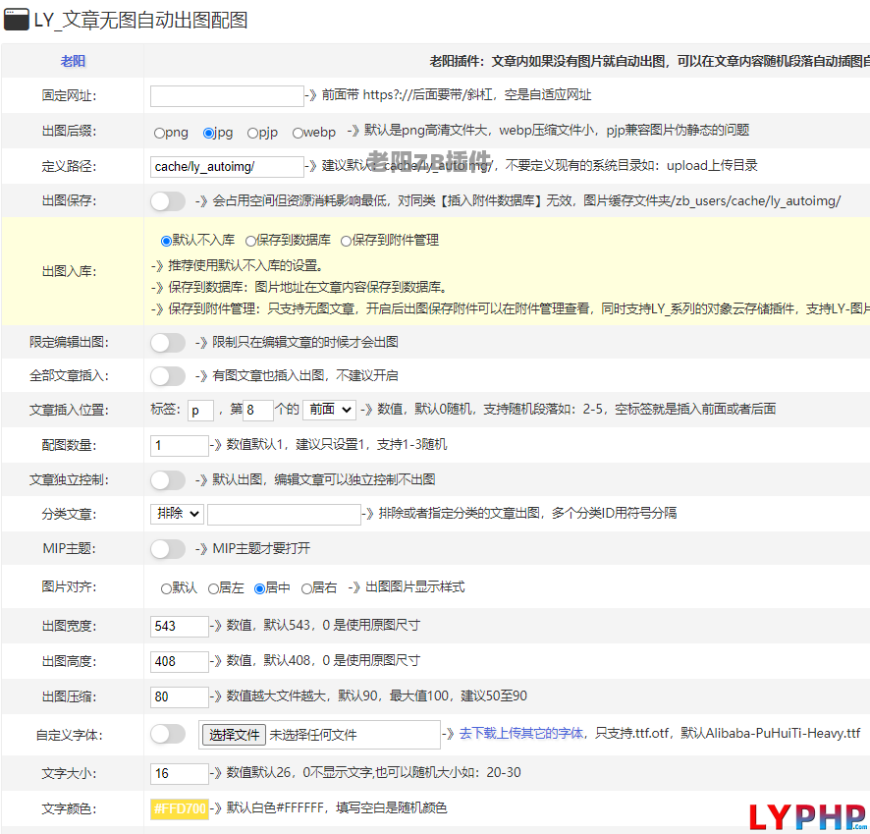Click the 老阳 author link
The width and height of the screenshot is (870, 834).
point(73,61)
